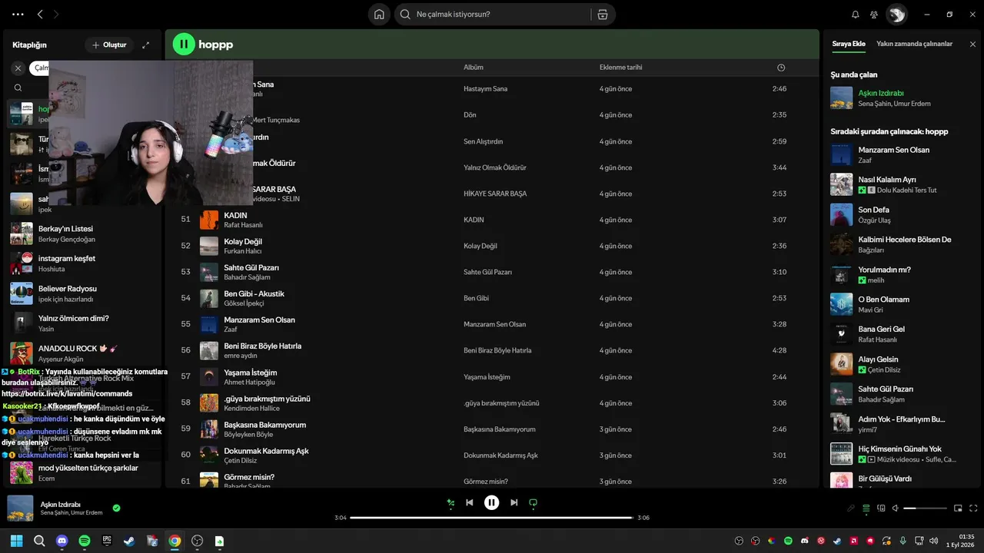The image size is (984, 553).
Task: Open Epic Games Launcher from taskbar
Action: coord(107,541)
